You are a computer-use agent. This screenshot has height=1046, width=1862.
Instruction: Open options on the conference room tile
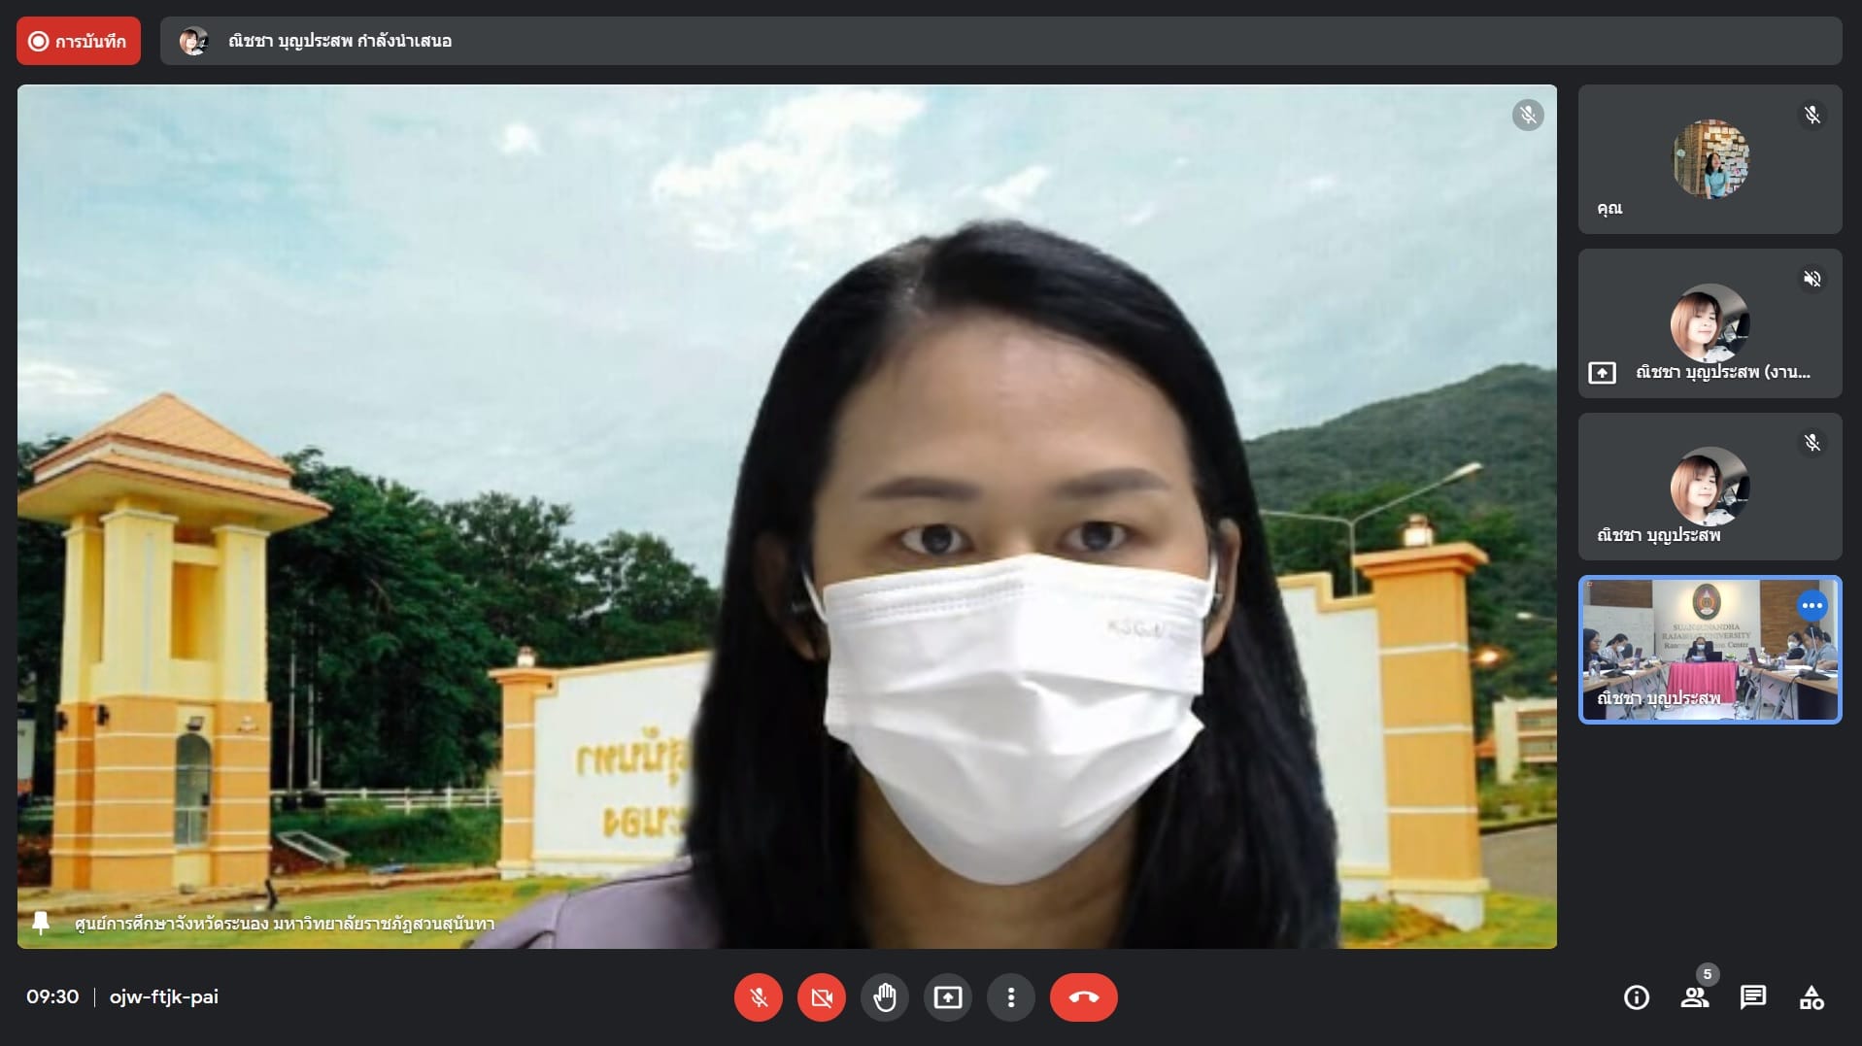[1812, 606]
